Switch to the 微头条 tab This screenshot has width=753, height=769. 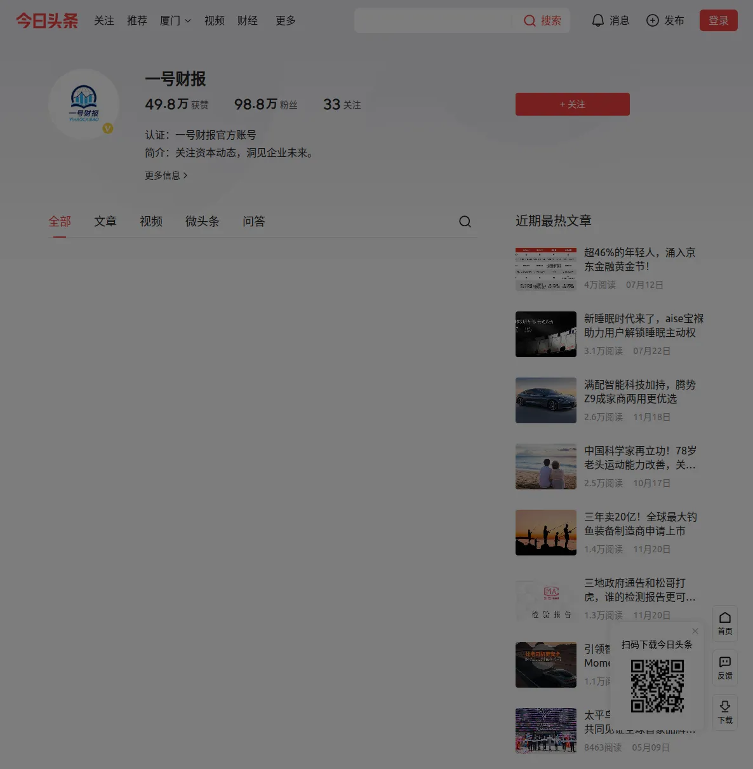point(203,221)
